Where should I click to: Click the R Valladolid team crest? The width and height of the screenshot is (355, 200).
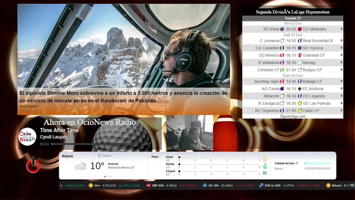coord(282,62)
